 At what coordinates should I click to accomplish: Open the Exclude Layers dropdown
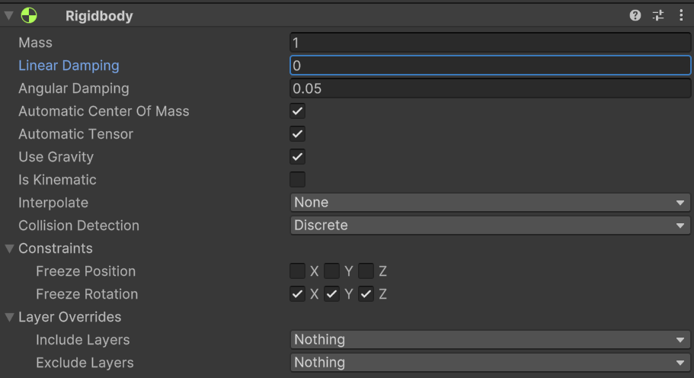pos(490,363)
